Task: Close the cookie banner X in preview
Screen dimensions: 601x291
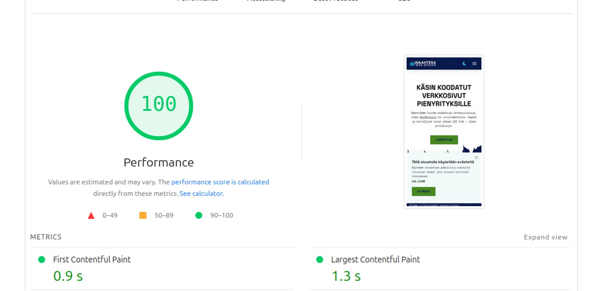Action: point(476,158)
